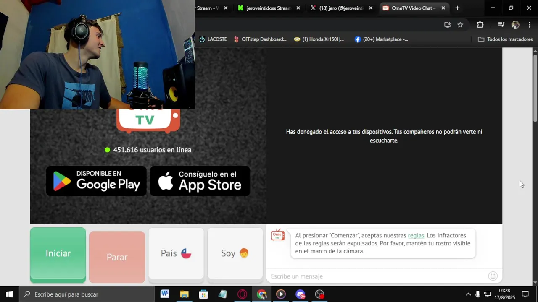Show hidden system tray icons
The height and width of the screenshot is (302, 538).
coord(468,294)
